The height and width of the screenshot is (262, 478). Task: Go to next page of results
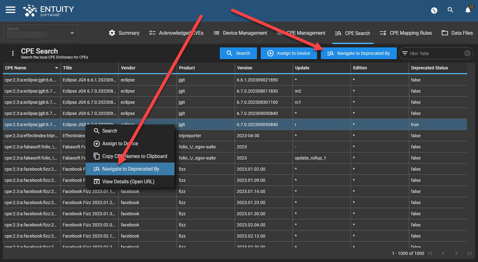456,253
